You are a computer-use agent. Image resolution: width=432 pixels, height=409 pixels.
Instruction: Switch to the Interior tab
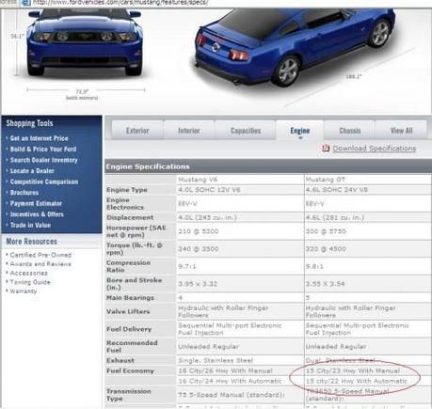coord(189,131)
